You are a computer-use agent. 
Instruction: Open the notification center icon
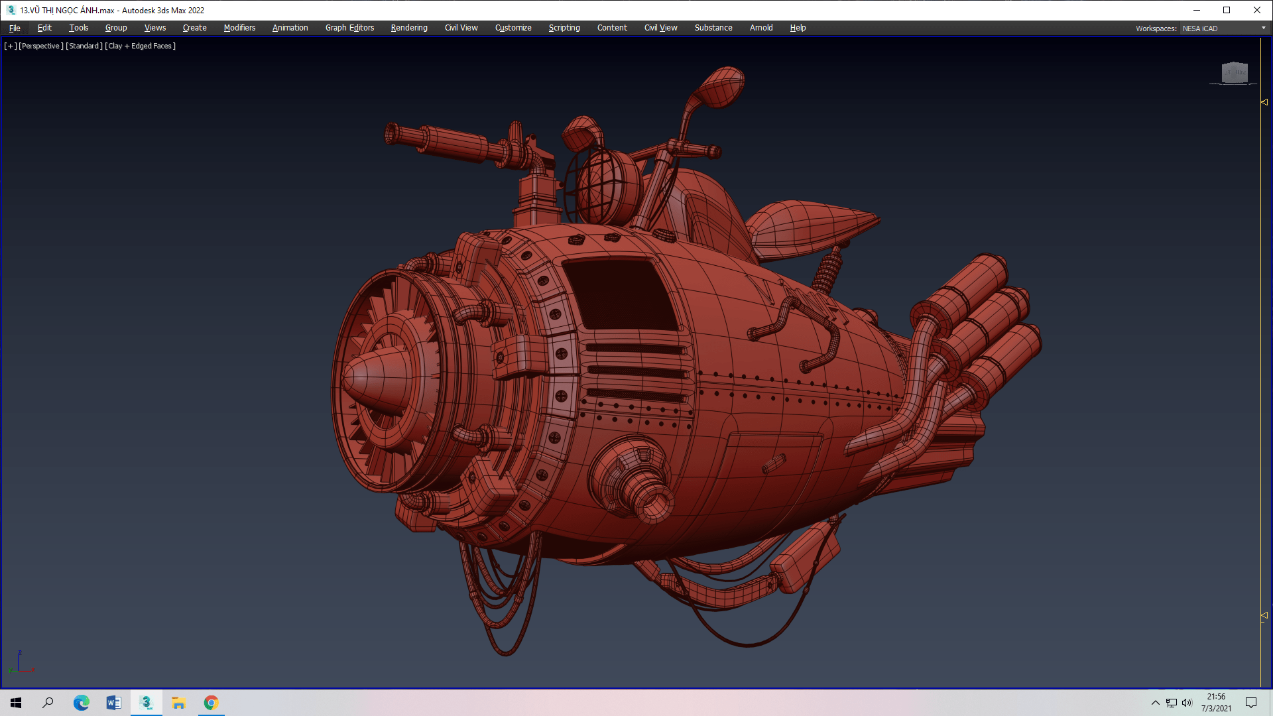1250,703
